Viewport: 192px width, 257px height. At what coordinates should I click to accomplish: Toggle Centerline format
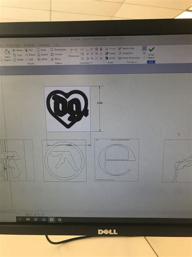point(126,53)
